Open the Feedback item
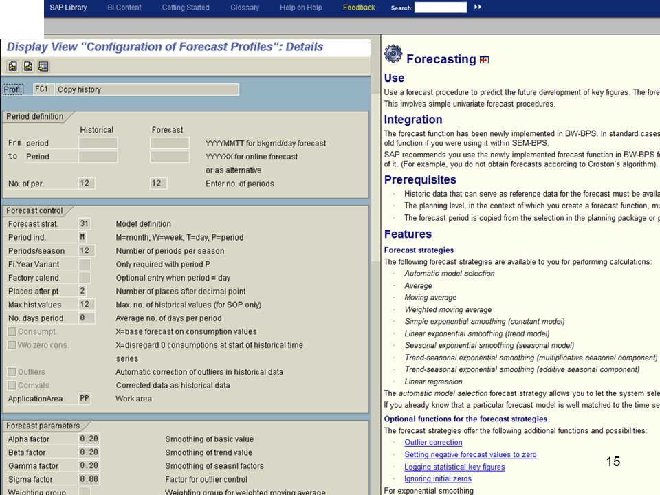The height and width of the screenshot is (495, 660). [359, 8]
